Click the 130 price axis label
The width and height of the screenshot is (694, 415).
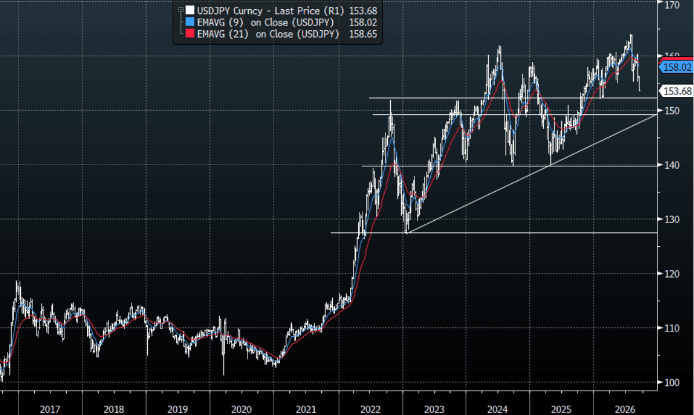click(672, 220)
